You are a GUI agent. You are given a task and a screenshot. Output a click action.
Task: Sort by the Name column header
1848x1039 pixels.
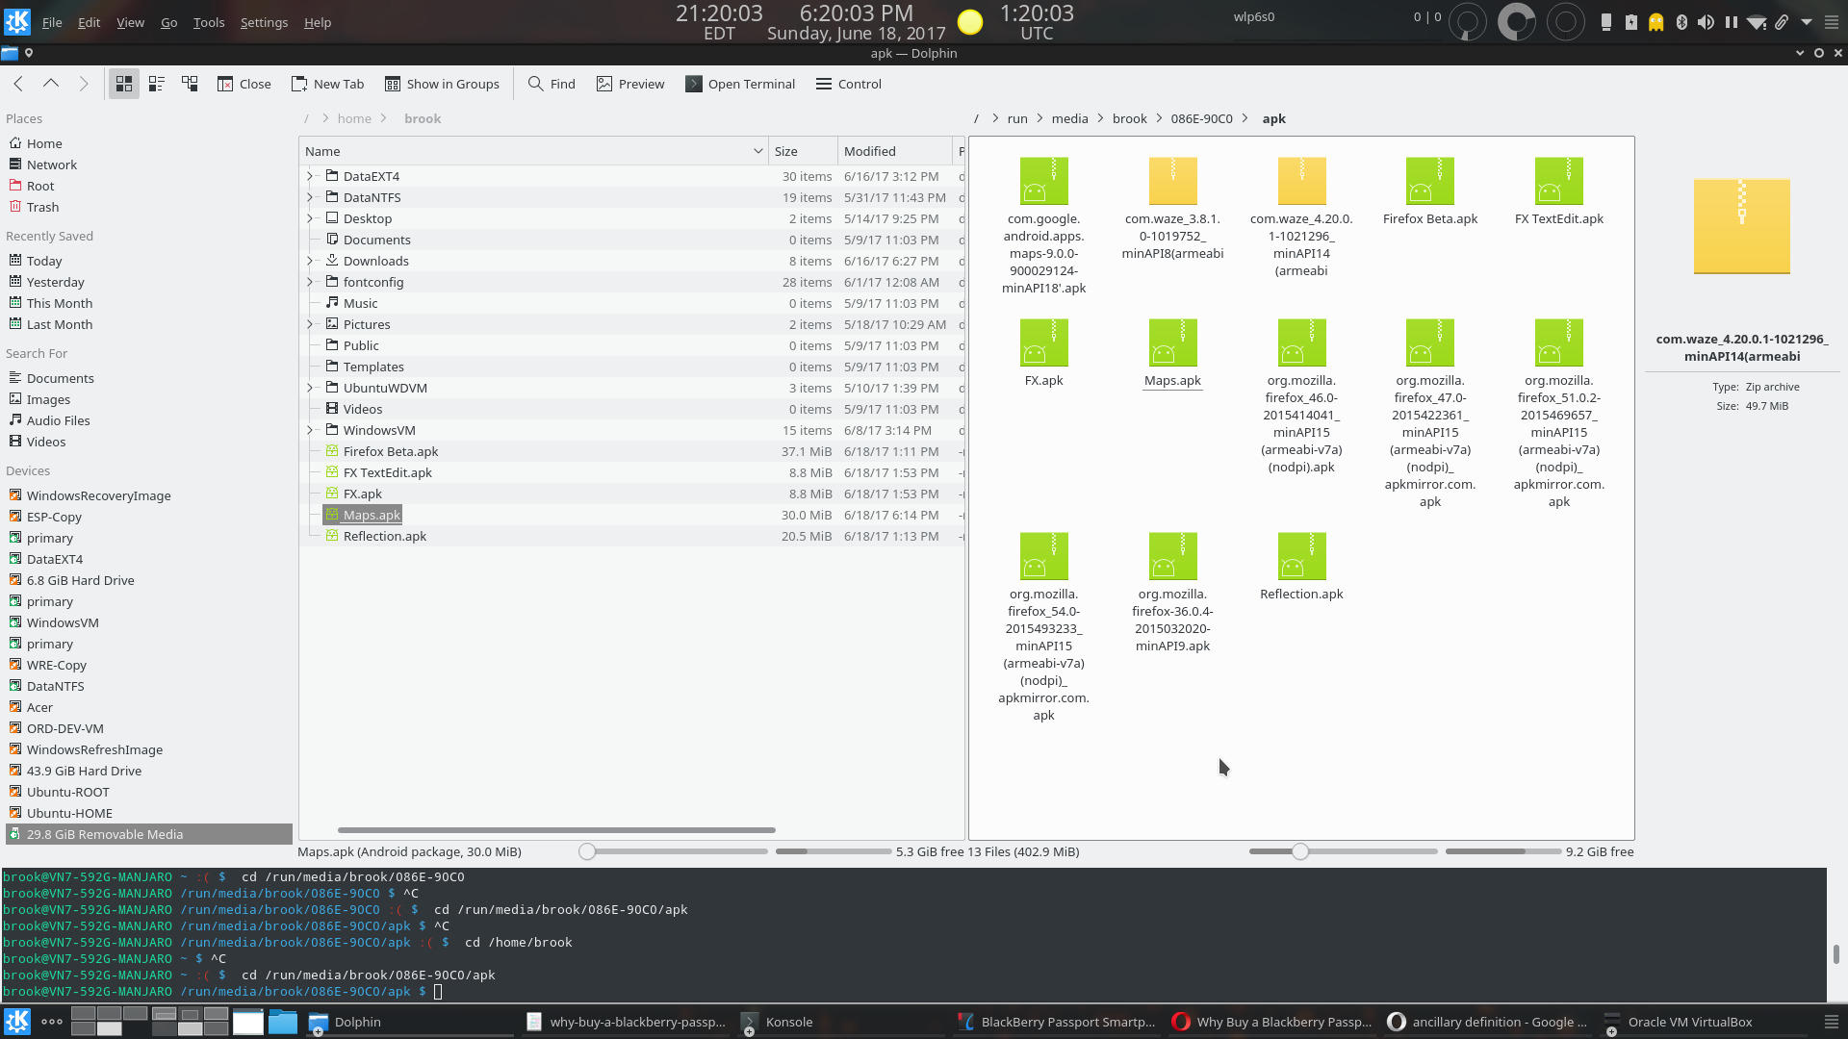tap(533, 151)
